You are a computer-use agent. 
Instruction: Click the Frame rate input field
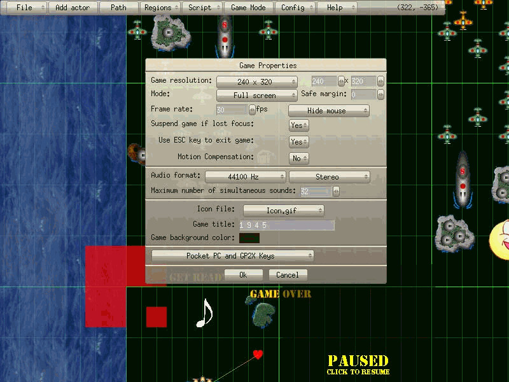point(232,110)
